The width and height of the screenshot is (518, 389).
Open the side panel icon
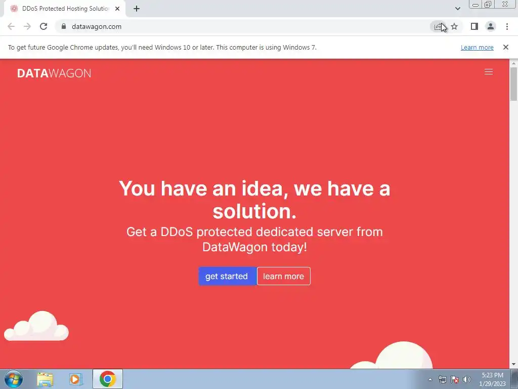(474, 26)
